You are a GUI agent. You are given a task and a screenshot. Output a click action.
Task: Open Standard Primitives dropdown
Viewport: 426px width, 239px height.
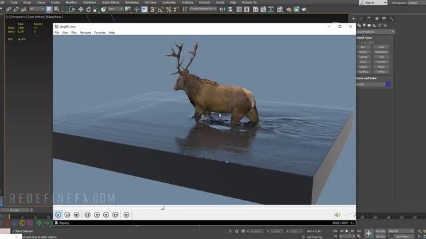tap(375, 32)
